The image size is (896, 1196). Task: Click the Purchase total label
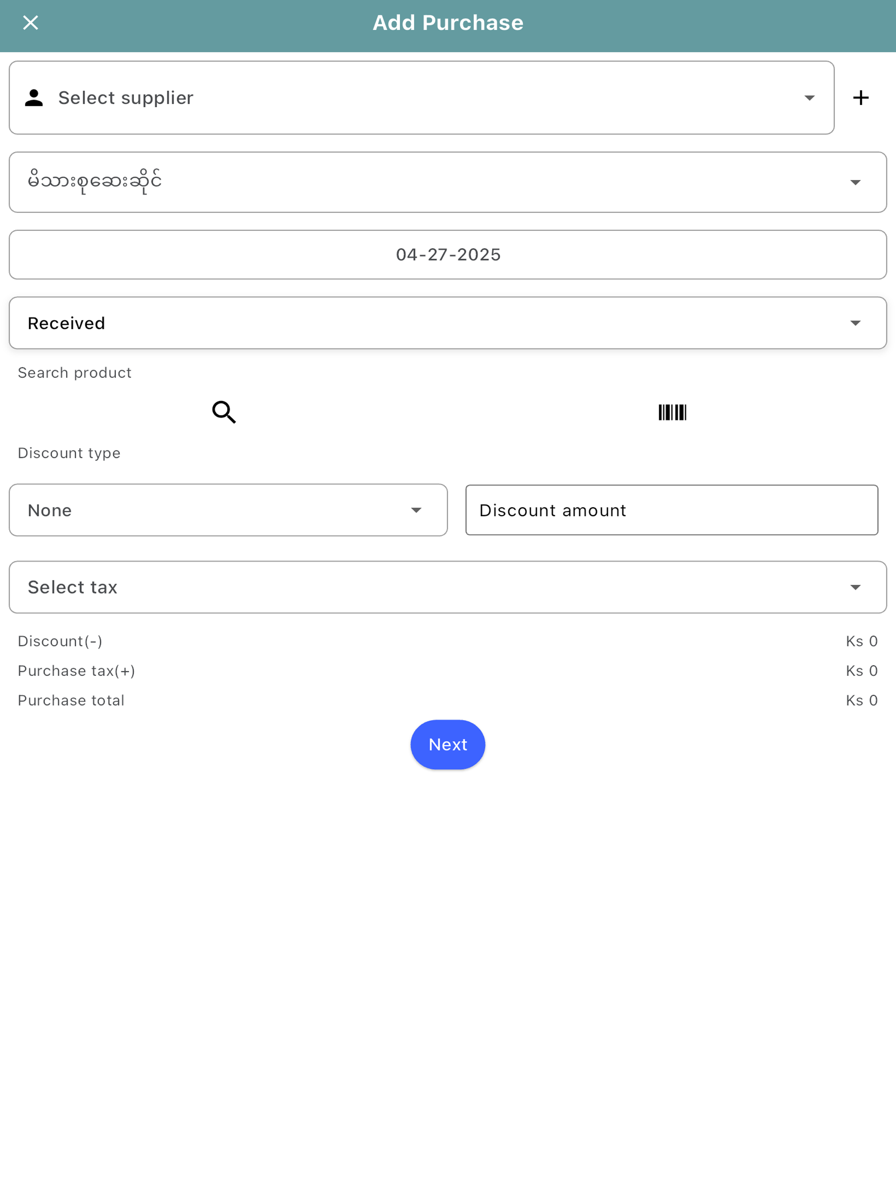click(71, 700)
